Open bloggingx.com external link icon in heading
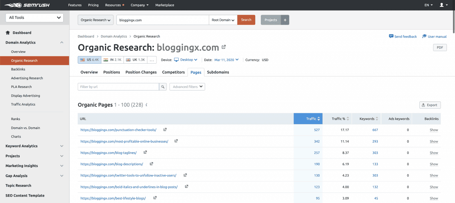The width and height of the screenshot is (455, 203). [224, 47]
